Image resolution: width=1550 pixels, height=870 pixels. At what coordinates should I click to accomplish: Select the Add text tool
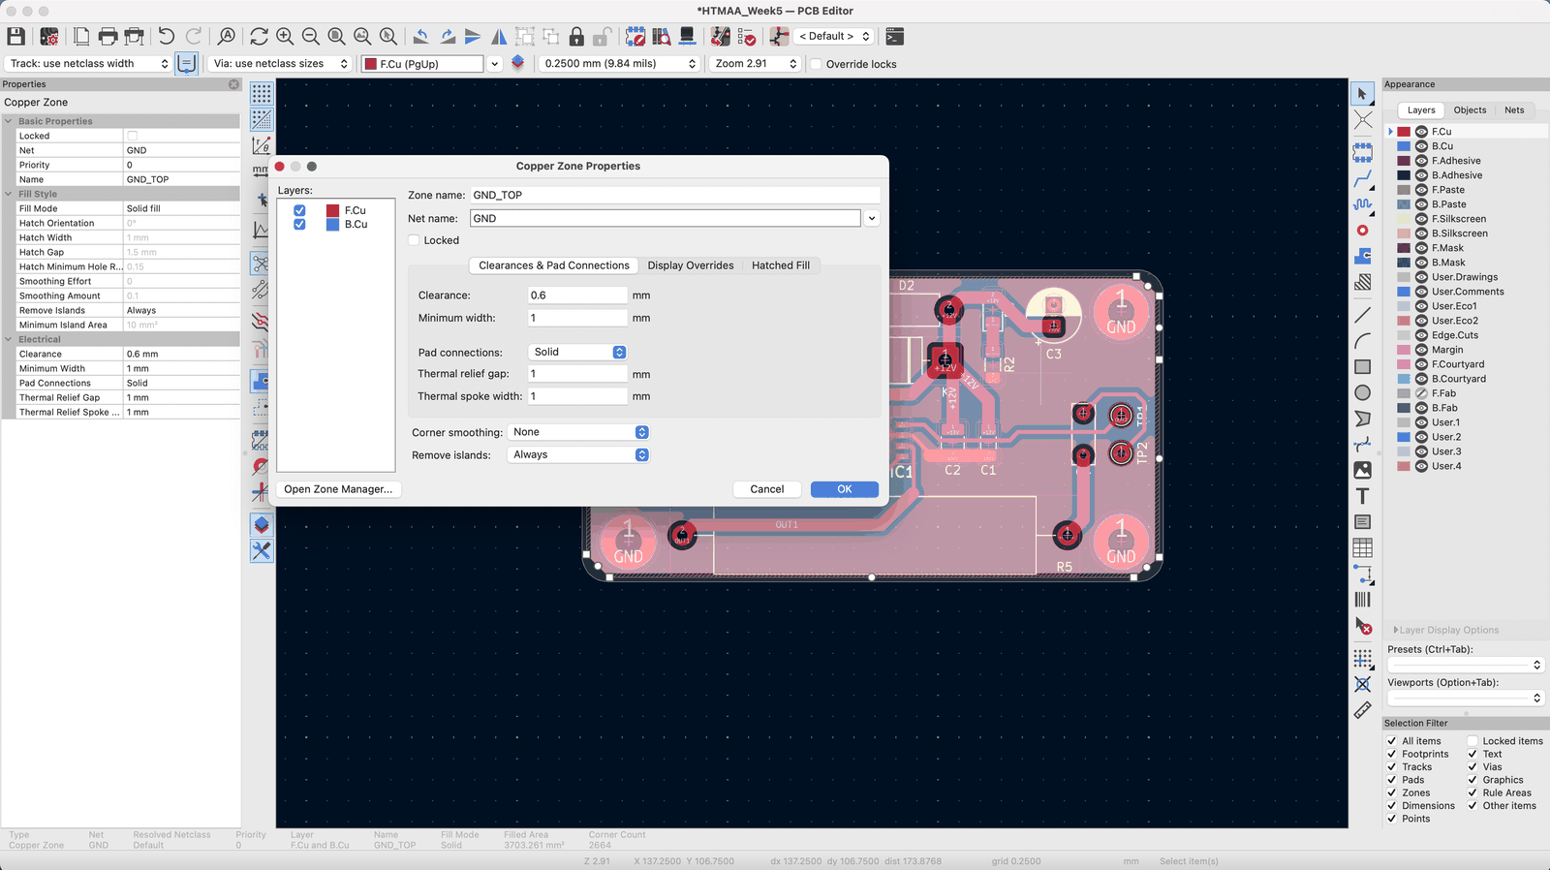pos(1362,496)
